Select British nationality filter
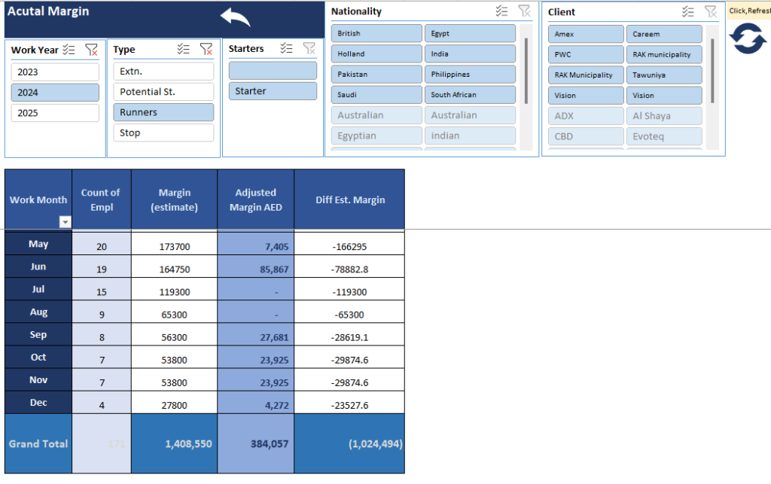 (376, 34)
